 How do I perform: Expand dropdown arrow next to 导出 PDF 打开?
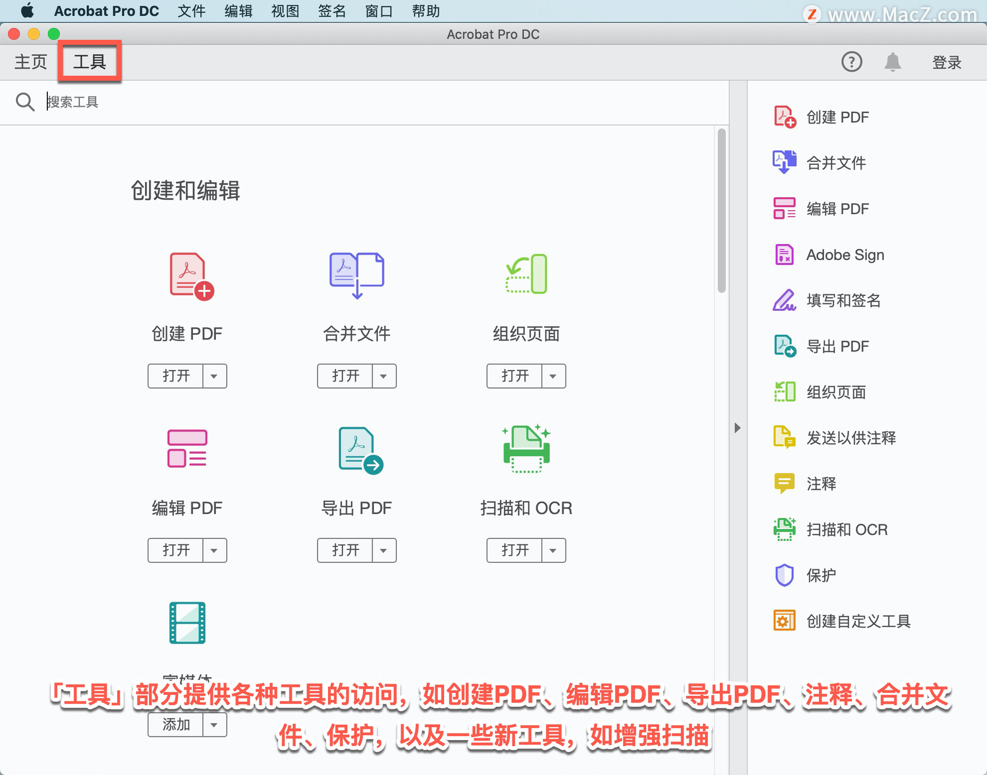(384, 551)
